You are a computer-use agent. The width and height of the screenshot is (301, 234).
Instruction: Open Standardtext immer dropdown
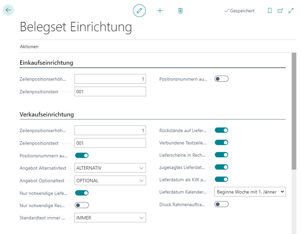[110, 218]
